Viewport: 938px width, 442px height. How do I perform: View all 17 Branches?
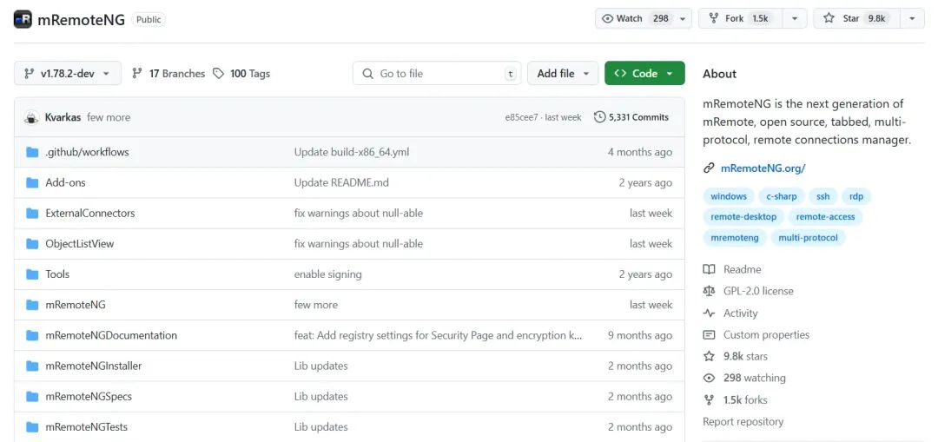(168, 74)
